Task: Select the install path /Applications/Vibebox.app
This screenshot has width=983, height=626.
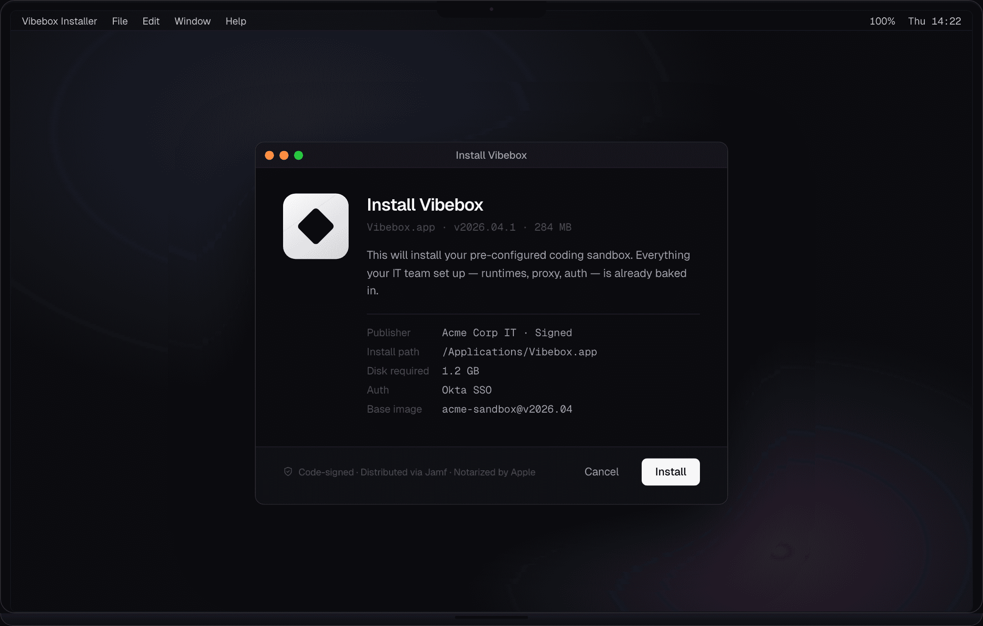Action: pos(519,352)
